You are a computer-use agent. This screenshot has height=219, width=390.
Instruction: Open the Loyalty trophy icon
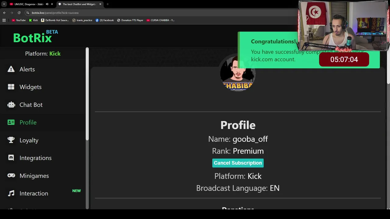tap(11, 140)
